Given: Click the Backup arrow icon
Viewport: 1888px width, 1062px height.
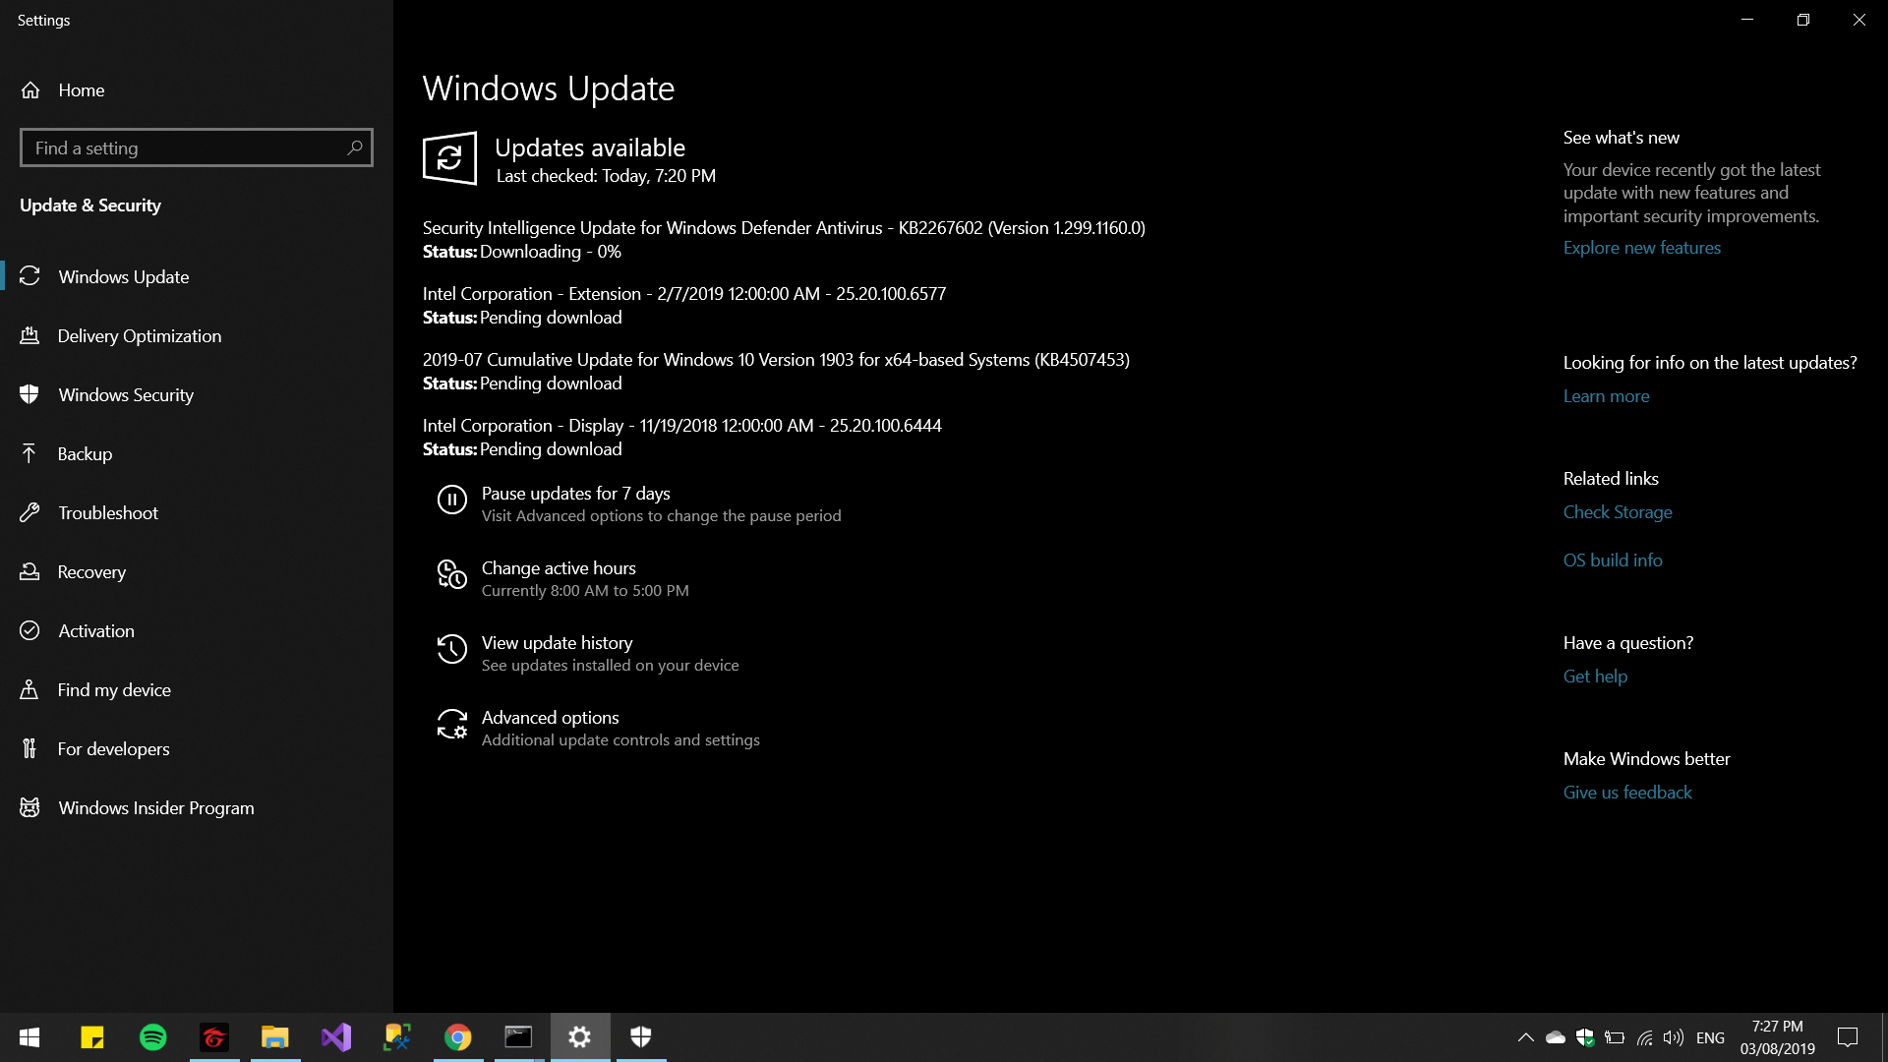Looking at the screenshot, I should point(29,453).
